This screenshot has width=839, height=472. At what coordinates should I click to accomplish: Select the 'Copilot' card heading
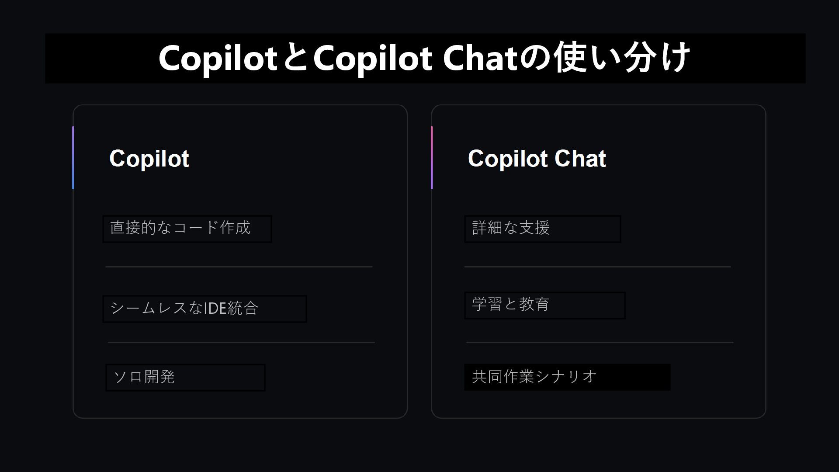(149, 158)
